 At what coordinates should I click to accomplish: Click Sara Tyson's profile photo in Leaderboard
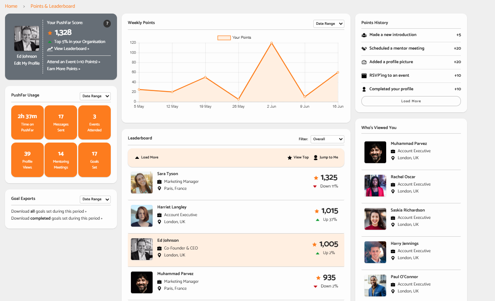pyautogui.click(x=142, y=182)
